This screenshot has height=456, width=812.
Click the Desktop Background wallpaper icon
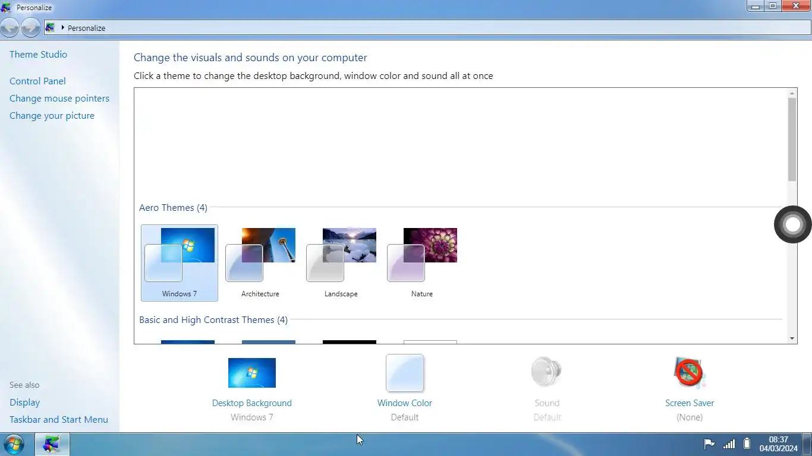tap(252, 373)
